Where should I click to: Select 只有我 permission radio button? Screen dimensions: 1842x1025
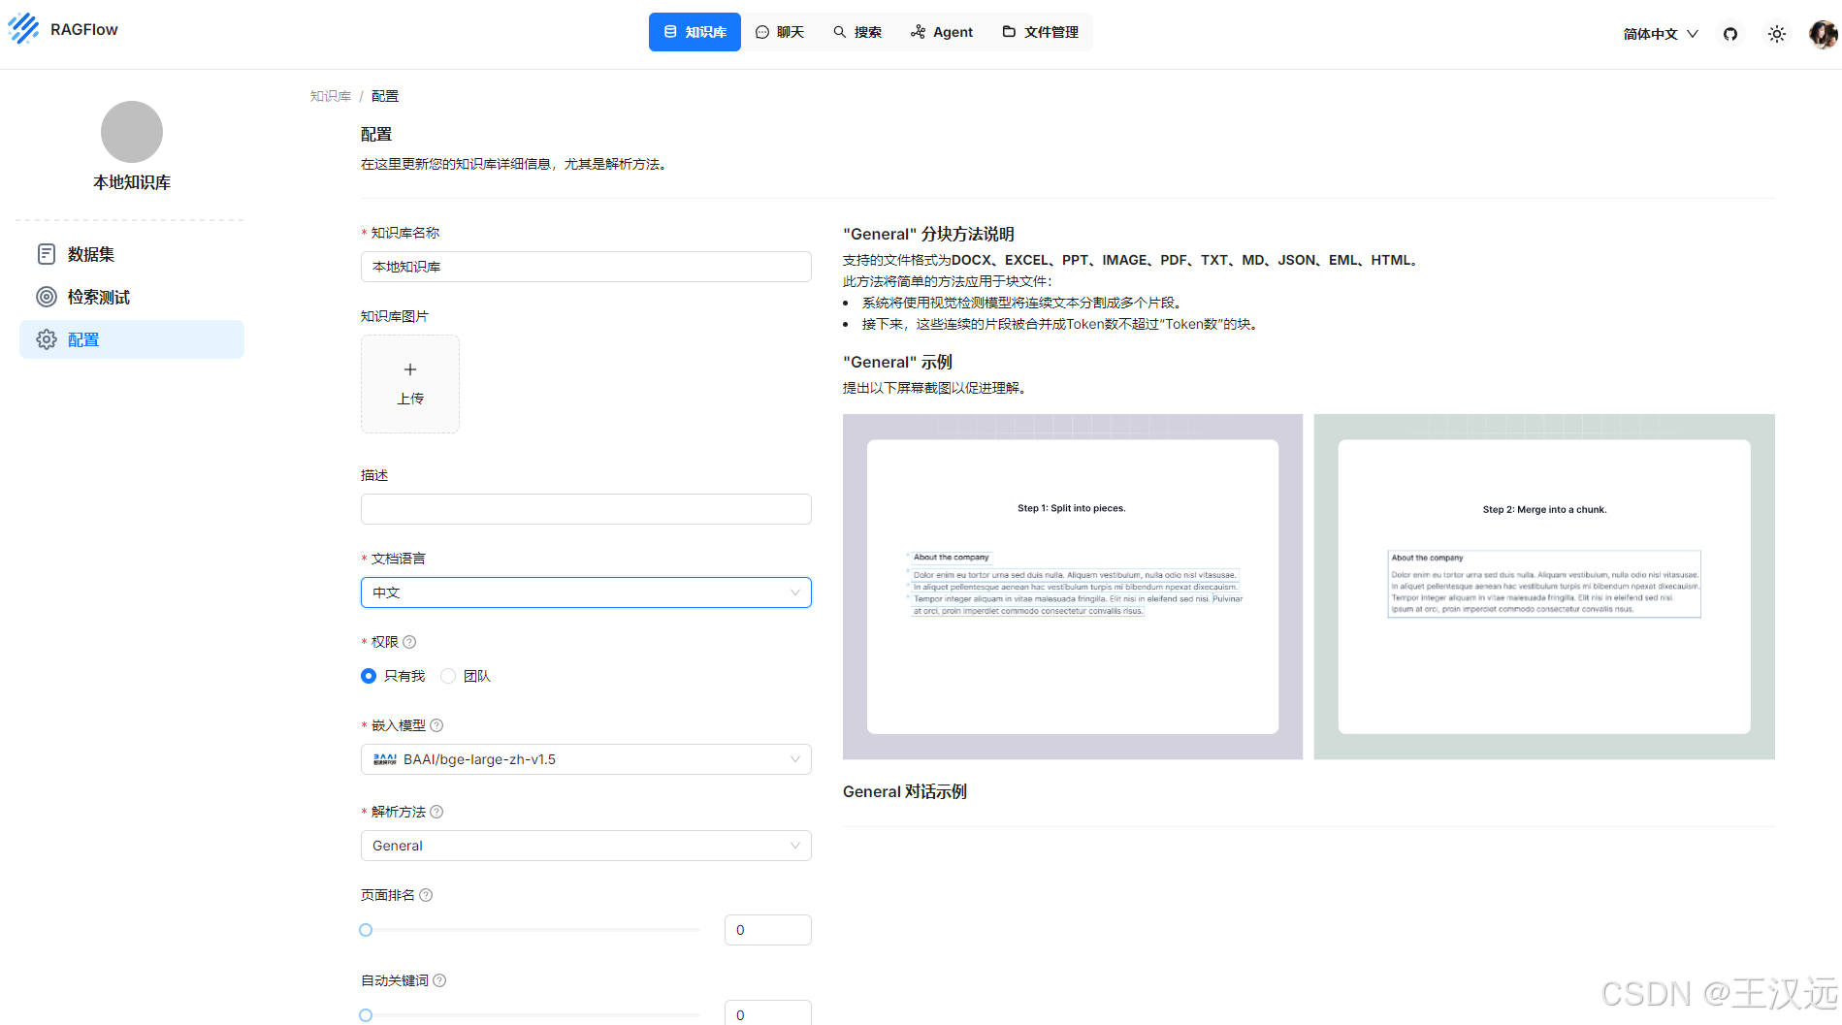[369, 676]
